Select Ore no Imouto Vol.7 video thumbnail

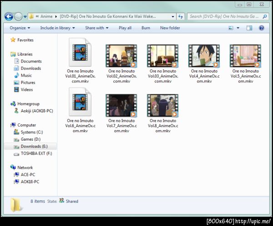pyautogui.click(x=121, y=105)
